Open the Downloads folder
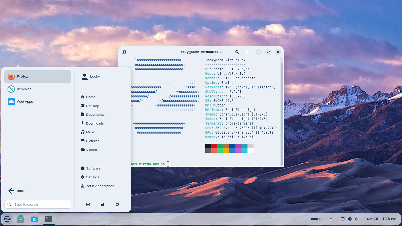This screenshot has width=402, height=226. tap(95, 124)
